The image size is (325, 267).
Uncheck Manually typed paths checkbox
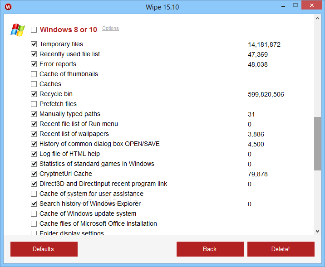coord(34,114)
